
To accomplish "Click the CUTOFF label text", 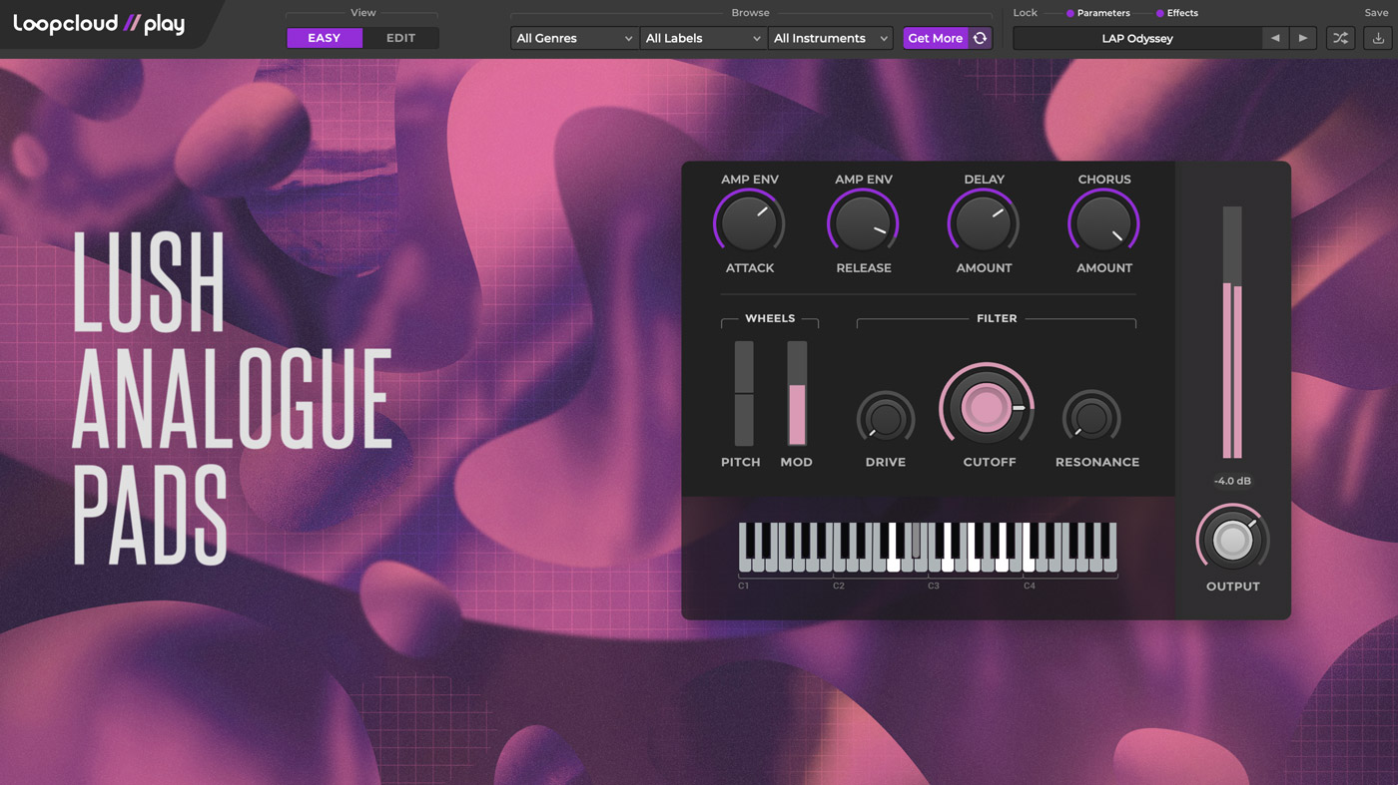I will pyautogui.click(x=990, y=463).
